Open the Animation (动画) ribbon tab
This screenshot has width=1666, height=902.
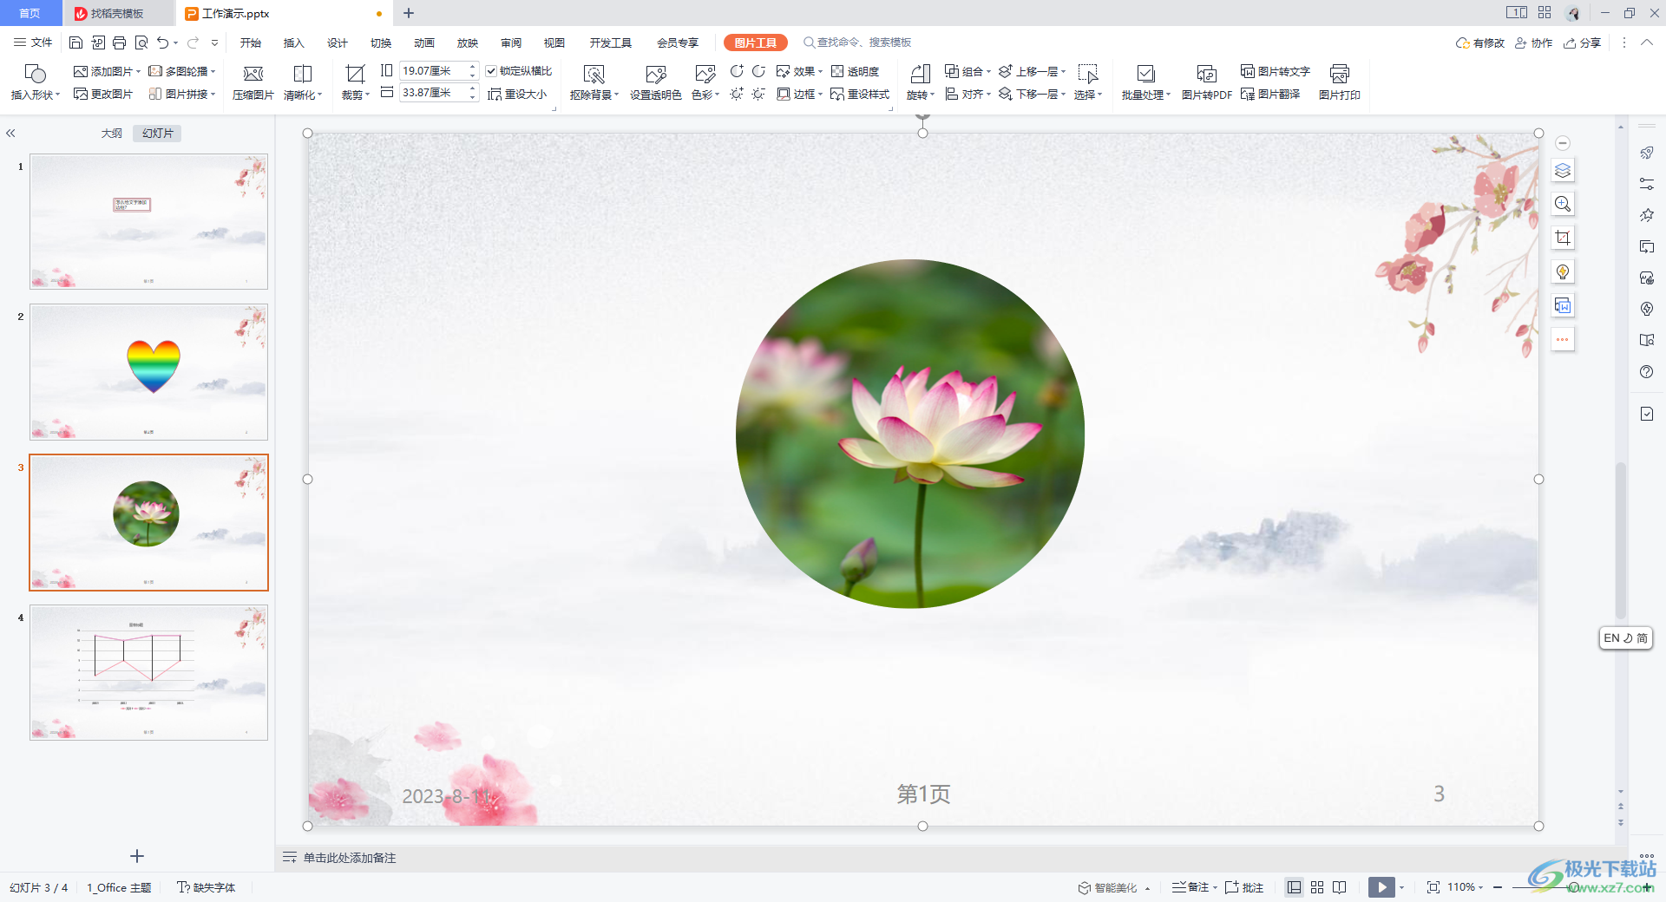tap(424, 42)
